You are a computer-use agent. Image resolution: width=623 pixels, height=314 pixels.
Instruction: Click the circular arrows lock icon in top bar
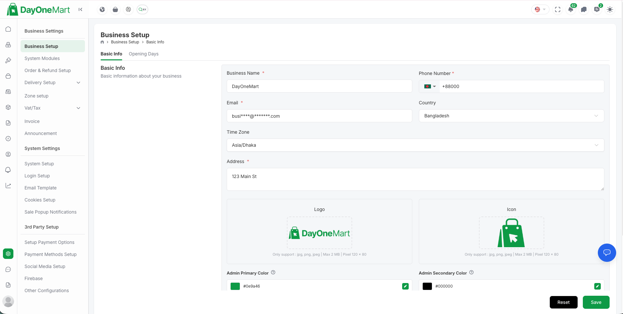coord(128,9)
